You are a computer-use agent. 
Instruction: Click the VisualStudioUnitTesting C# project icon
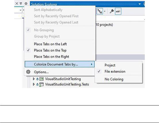click(41, 79)
